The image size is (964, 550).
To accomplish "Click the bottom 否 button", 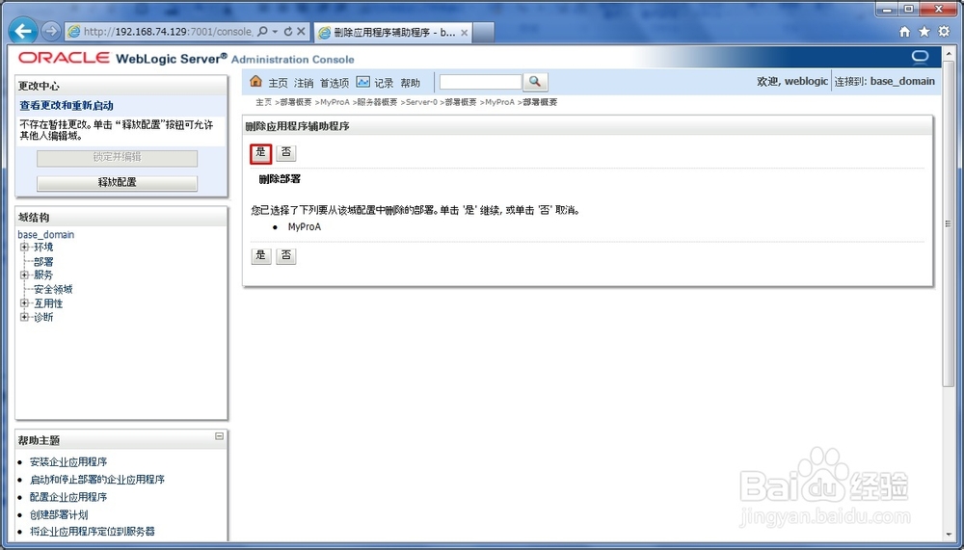I will click(286, 255).
